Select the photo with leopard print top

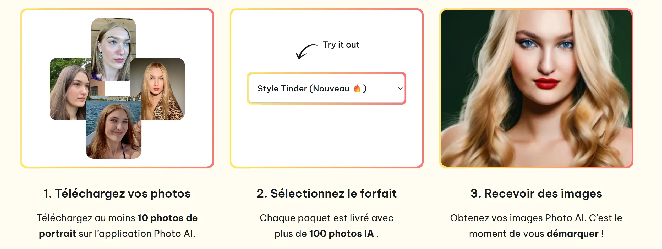pos(162,89)
